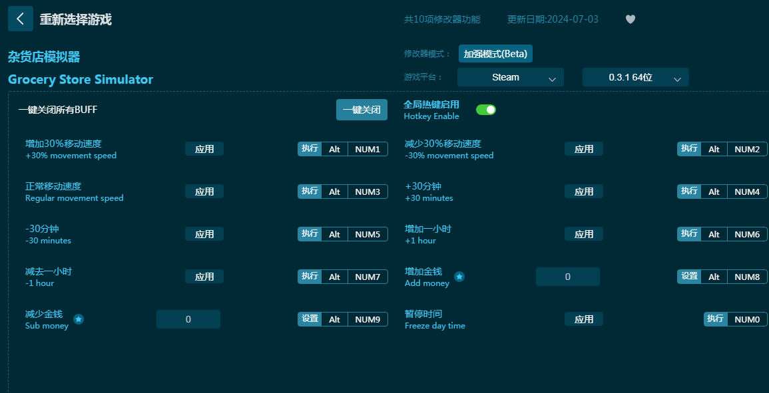Click Alt key box for NUM2 hotkey
The image size is (769, 393).
[x=714, y=149]
